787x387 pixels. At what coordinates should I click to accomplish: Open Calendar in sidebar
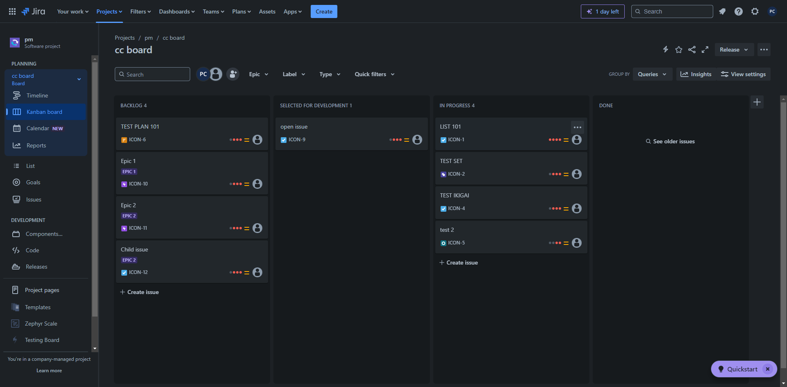(46, 128)
